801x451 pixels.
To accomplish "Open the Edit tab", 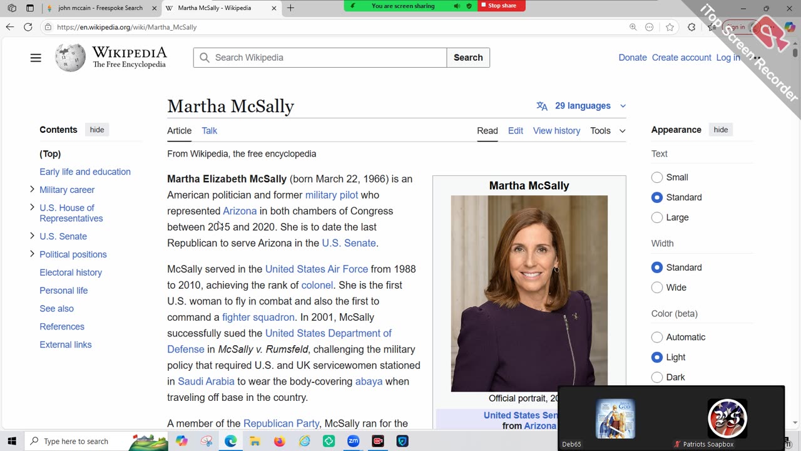I will tap(516, 131).
